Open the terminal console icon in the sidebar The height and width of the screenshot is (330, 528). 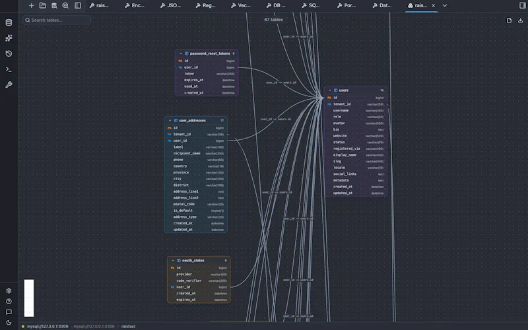coord(9,69)
